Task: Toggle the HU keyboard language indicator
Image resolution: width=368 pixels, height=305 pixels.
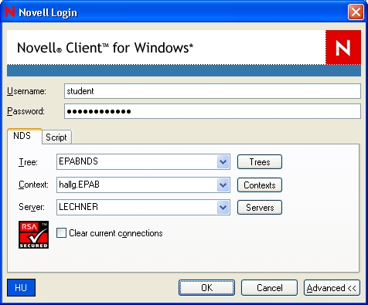Action: (x=21, y=287)
